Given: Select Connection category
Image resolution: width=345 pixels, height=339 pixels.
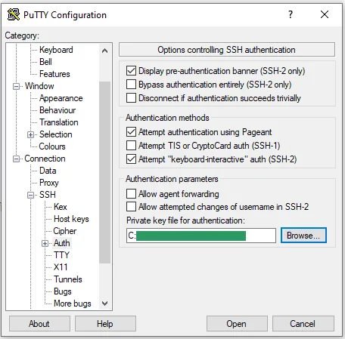Looking at the screenshot, I should pyautogui.click(x=45, y=159).
